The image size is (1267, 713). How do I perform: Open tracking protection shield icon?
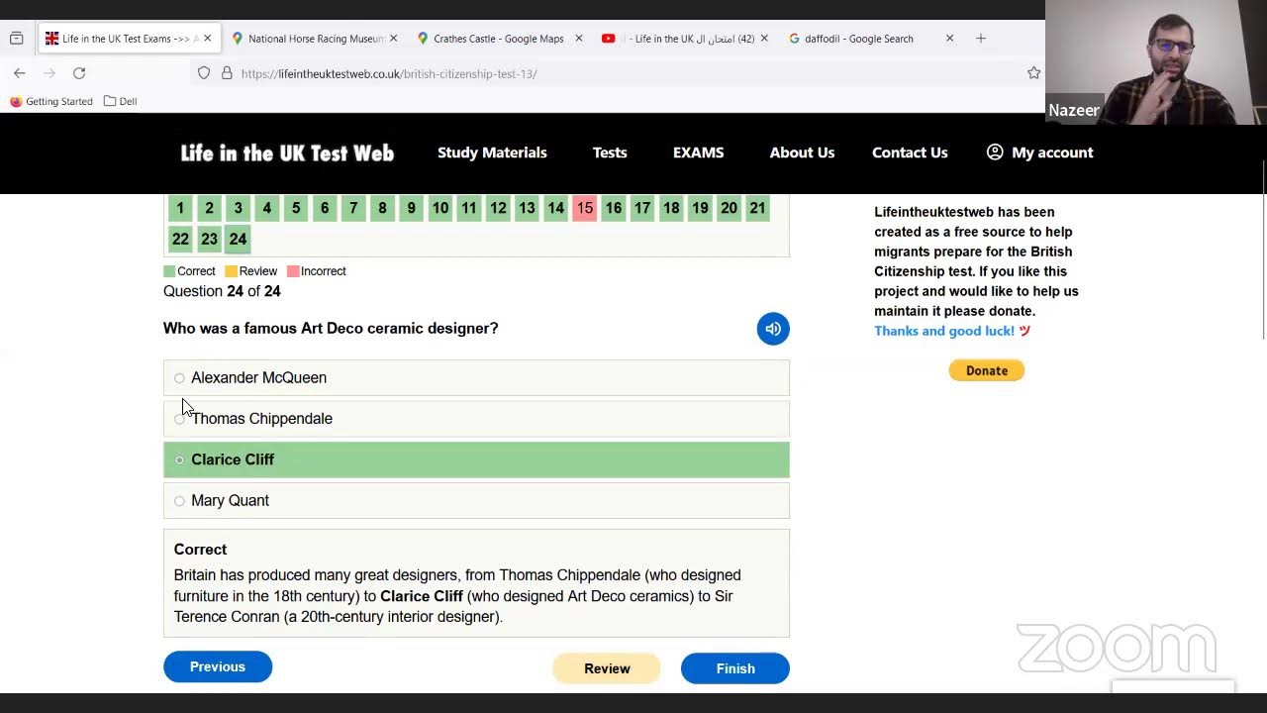click(x=204, y=73)
